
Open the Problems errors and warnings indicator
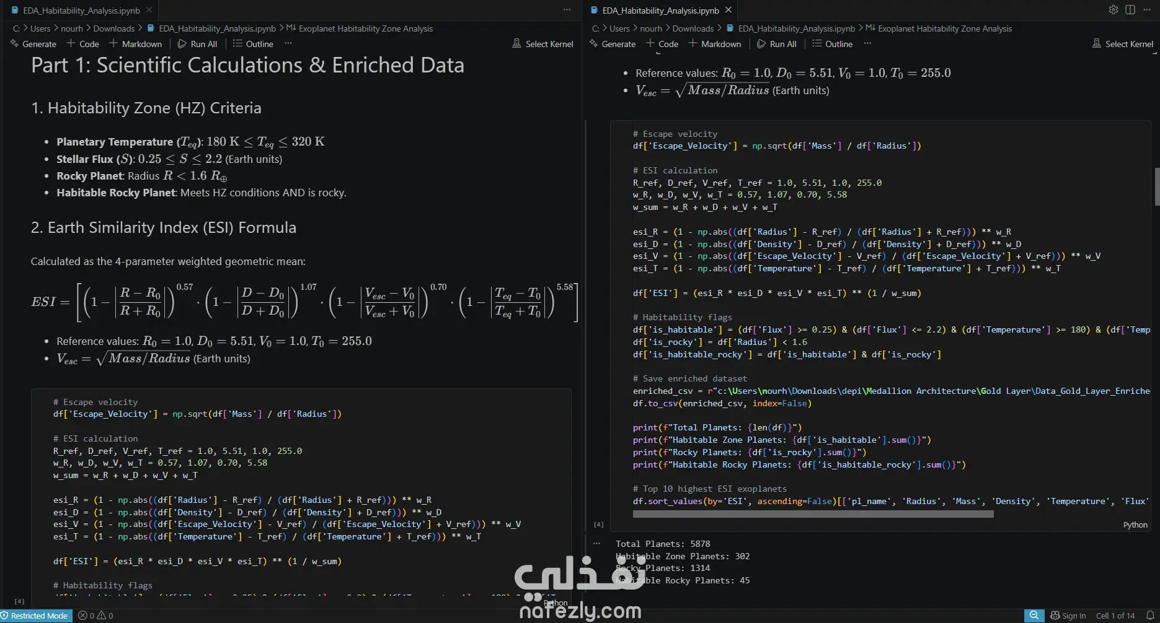[x=95, y=616]
